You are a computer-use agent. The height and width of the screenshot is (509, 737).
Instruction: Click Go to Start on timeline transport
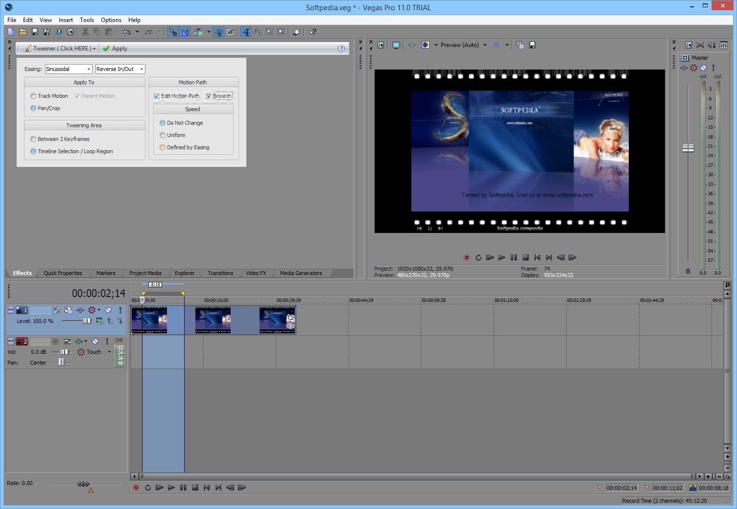coord(207,487)
